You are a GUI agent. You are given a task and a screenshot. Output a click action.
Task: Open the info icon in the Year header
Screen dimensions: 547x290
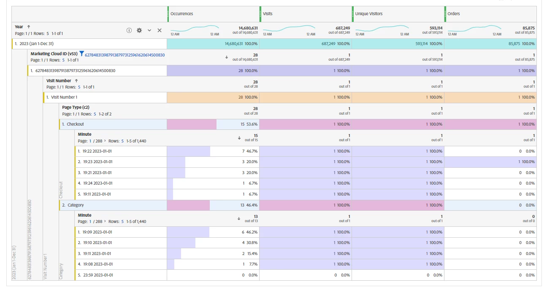point(129,30)
